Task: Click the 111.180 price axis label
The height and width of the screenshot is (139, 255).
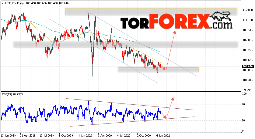Action: coord(248,20)
